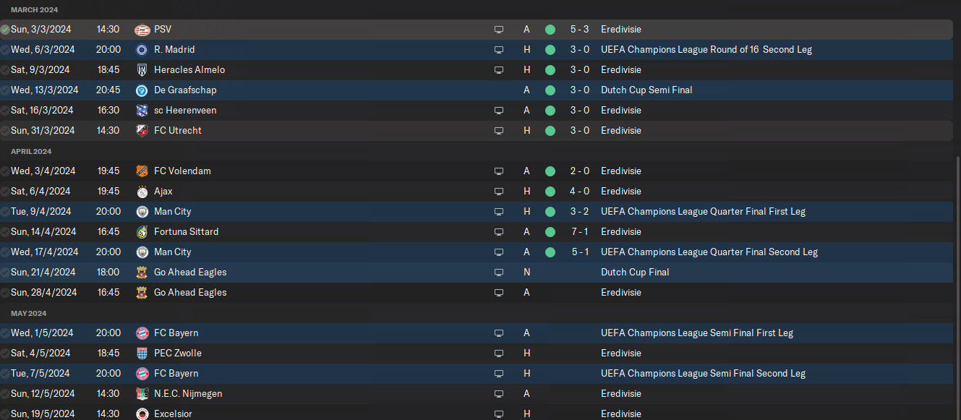Open the PEC Zwolle team link

click(x=178, y=353)
